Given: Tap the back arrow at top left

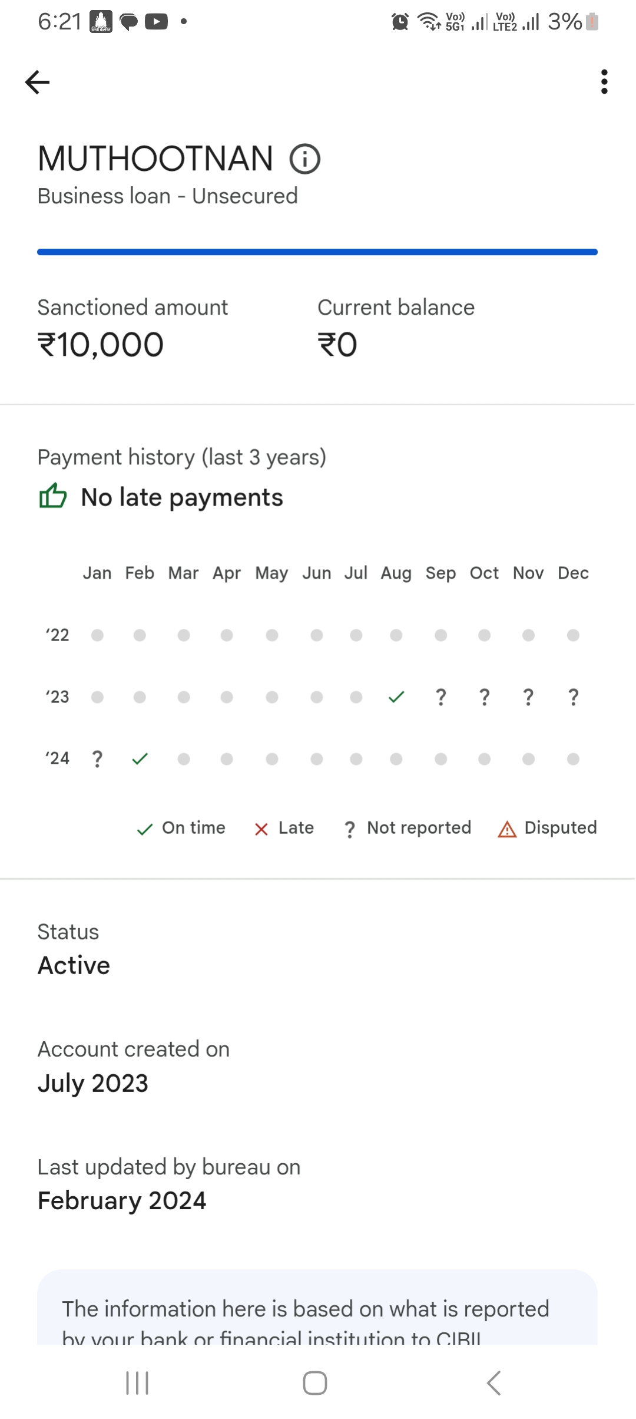Looking at the screenshot, I should [x=38, y=82].
